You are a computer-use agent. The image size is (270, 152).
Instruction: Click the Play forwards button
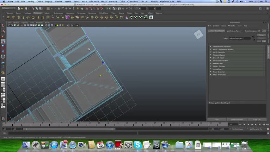[255, 125]
